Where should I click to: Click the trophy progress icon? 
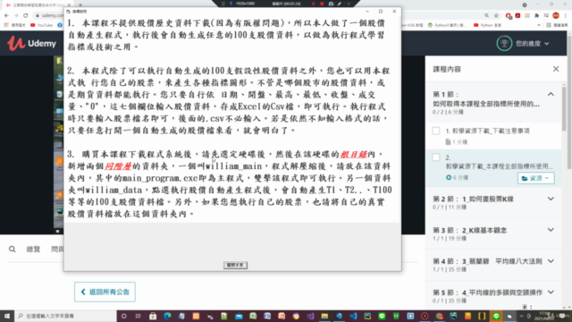coord(504,44)
